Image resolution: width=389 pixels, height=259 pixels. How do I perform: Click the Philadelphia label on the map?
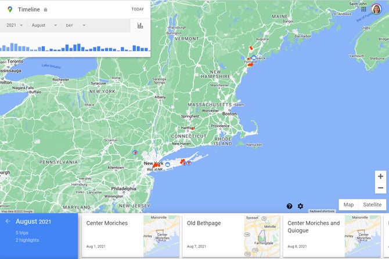click(124, 189)
